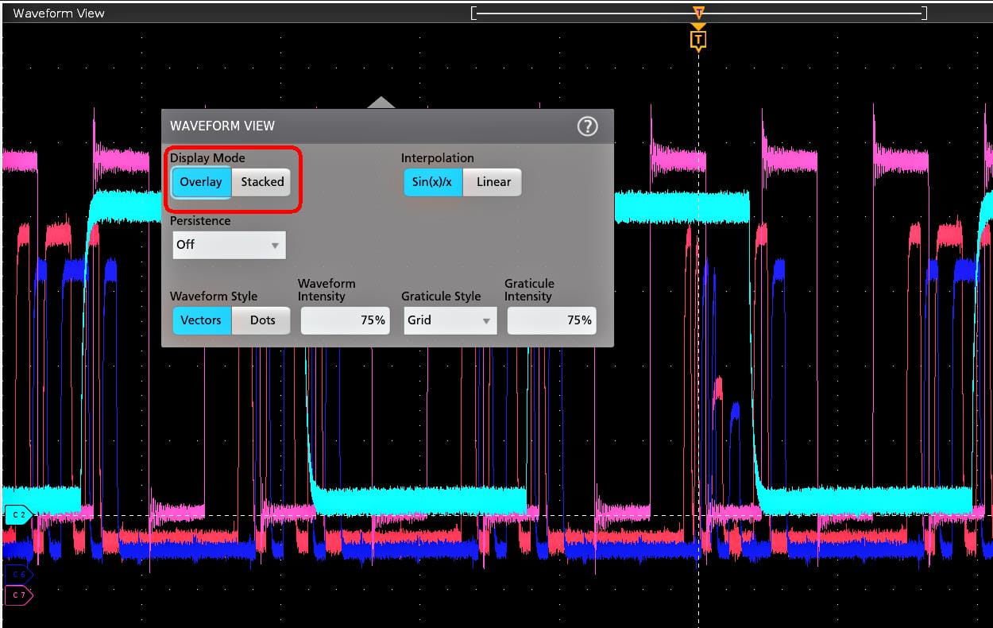This screenshot has width=993, height=628.
Task: Click small trigger indicator in record bar
Action: point(698,13)
